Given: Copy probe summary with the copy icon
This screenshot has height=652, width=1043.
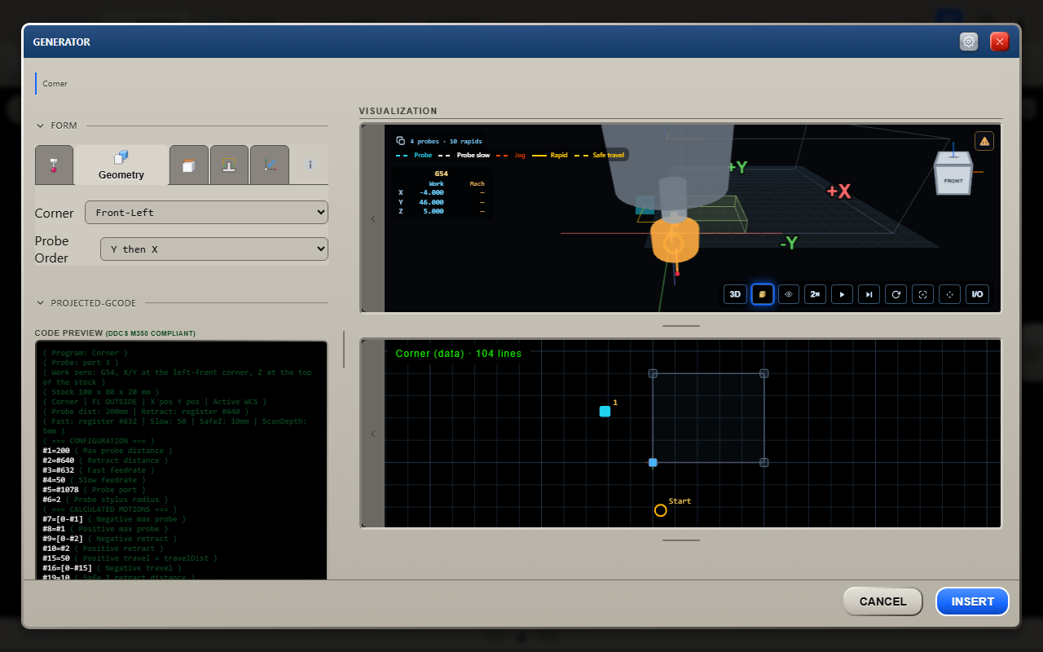Looking at the screenshot, I should coord(400,141).
